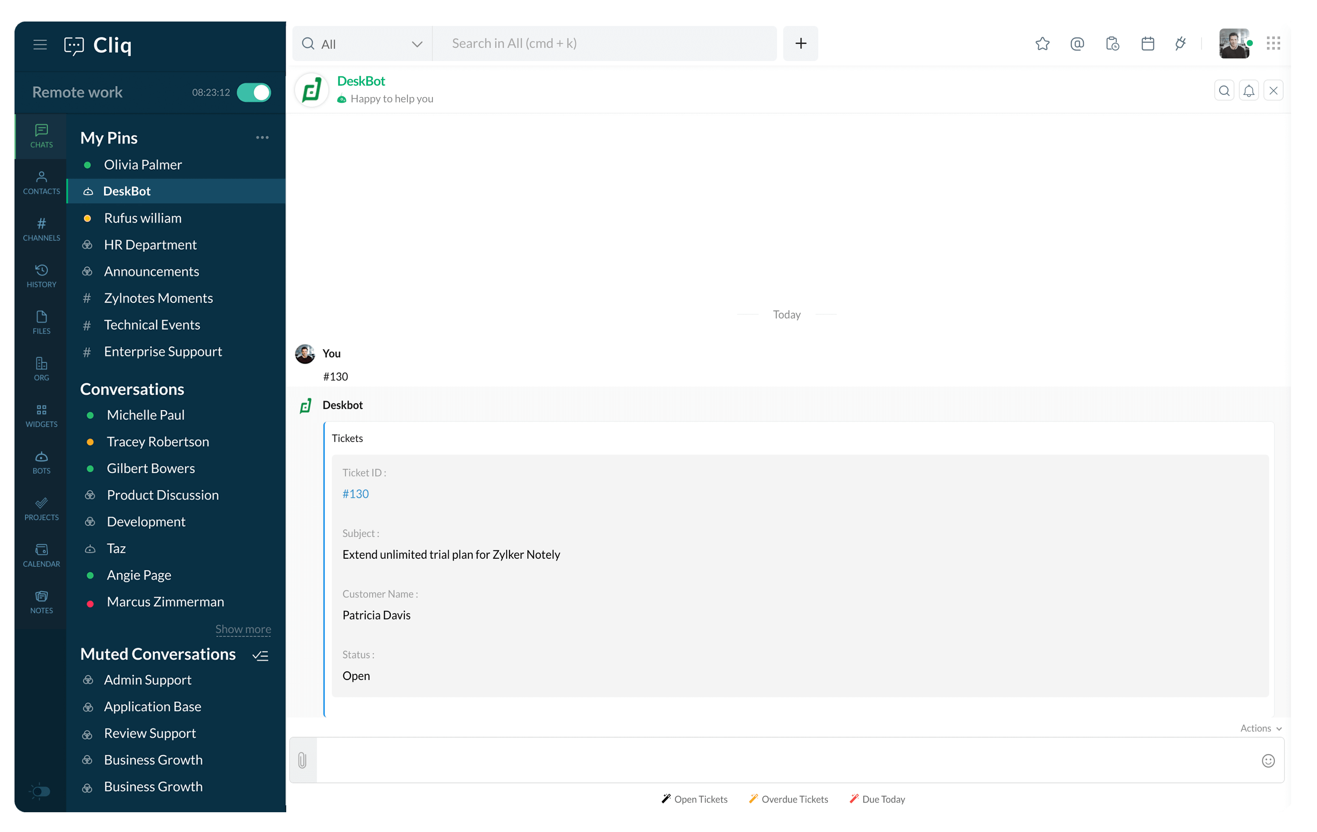This screenshot has width=1317, height=832.
Task: Switch to the Channels tab
Action: pyautogui.click(x=42, y=229)
